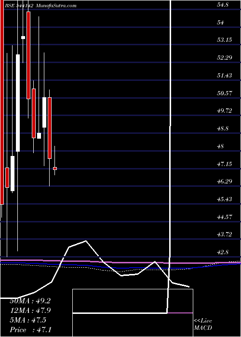
Task: Open the MunafaSutra.com watermark link text
Action: (56, 6)
